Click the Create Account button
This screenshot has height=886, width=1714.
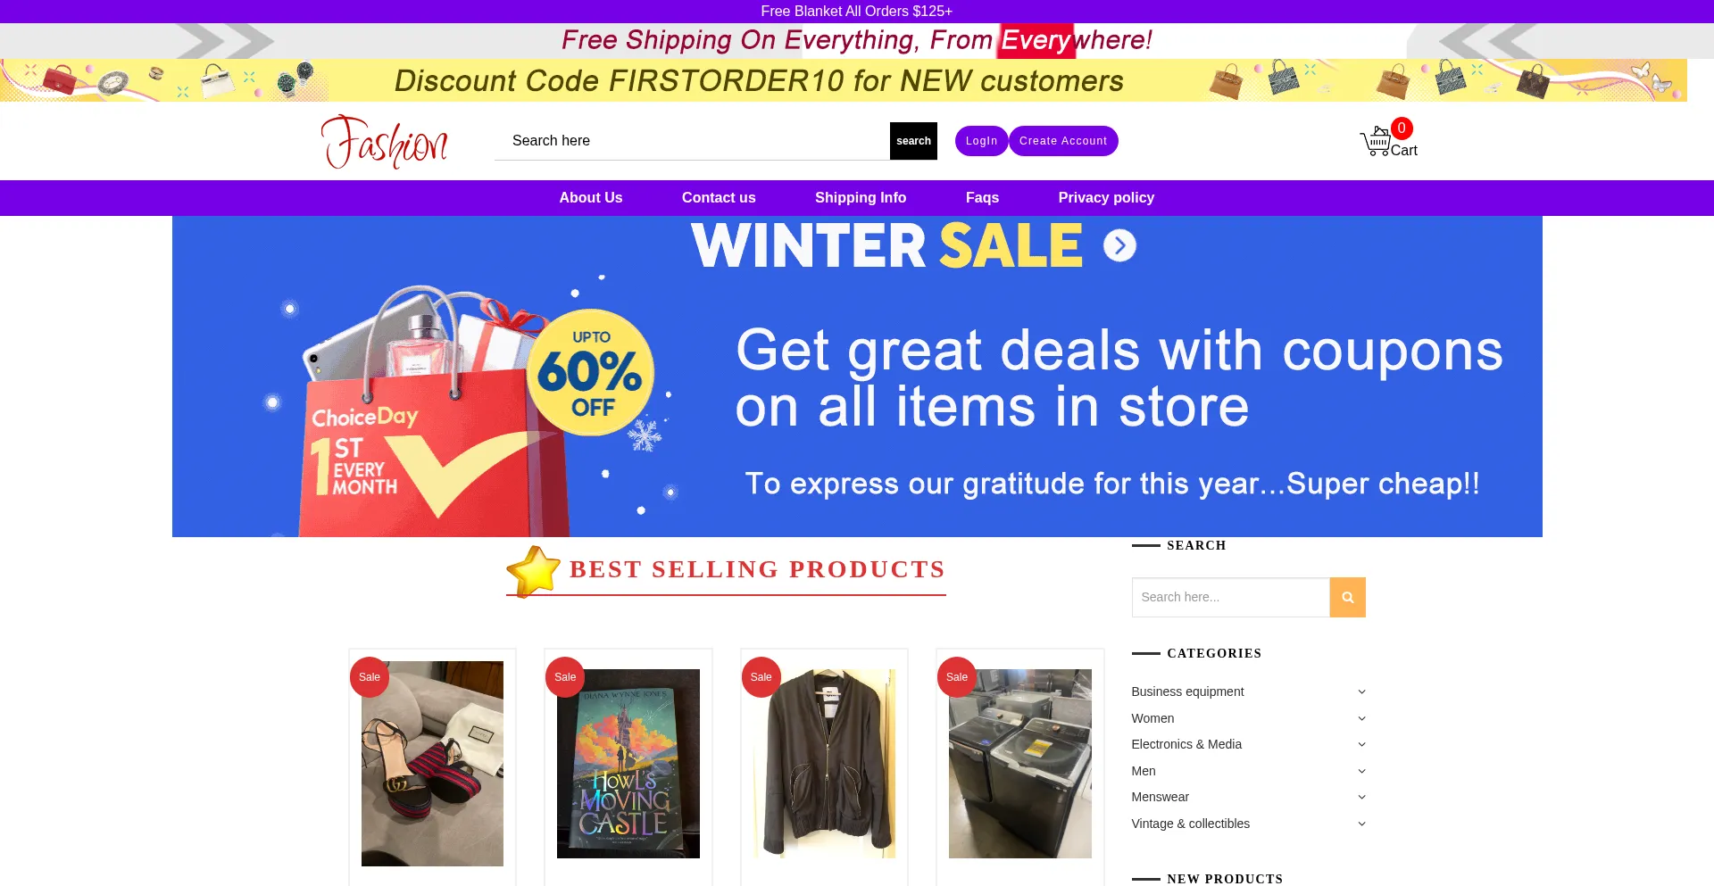click(x=1063, y=141)
